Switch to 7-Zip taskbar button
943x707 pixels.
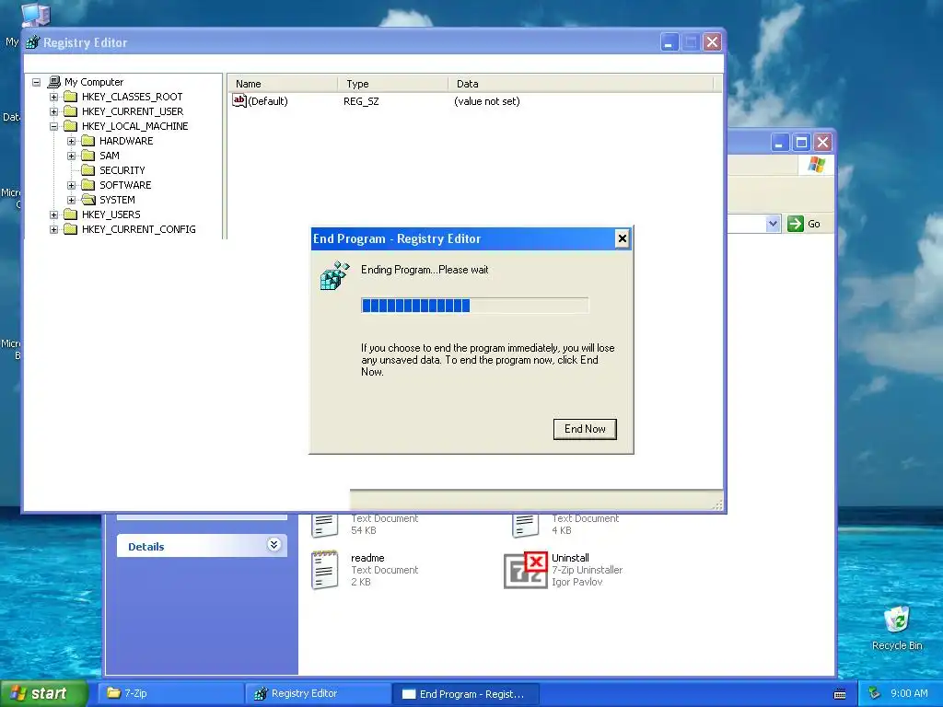(170, 693)
